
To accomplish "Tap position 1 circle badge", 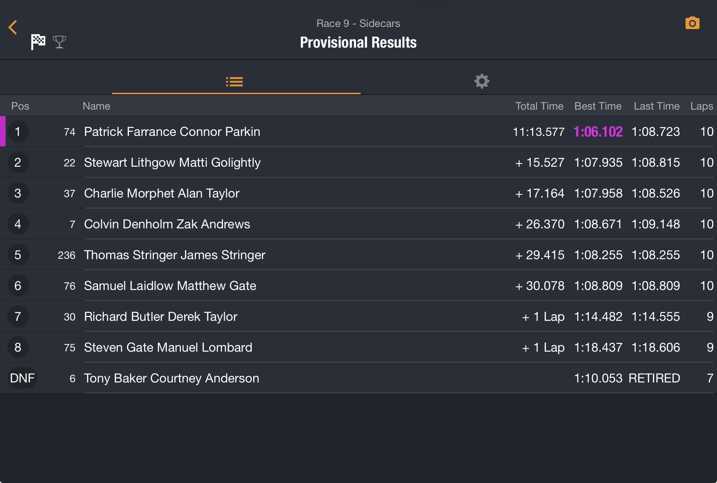I will [x=18, y=132].
